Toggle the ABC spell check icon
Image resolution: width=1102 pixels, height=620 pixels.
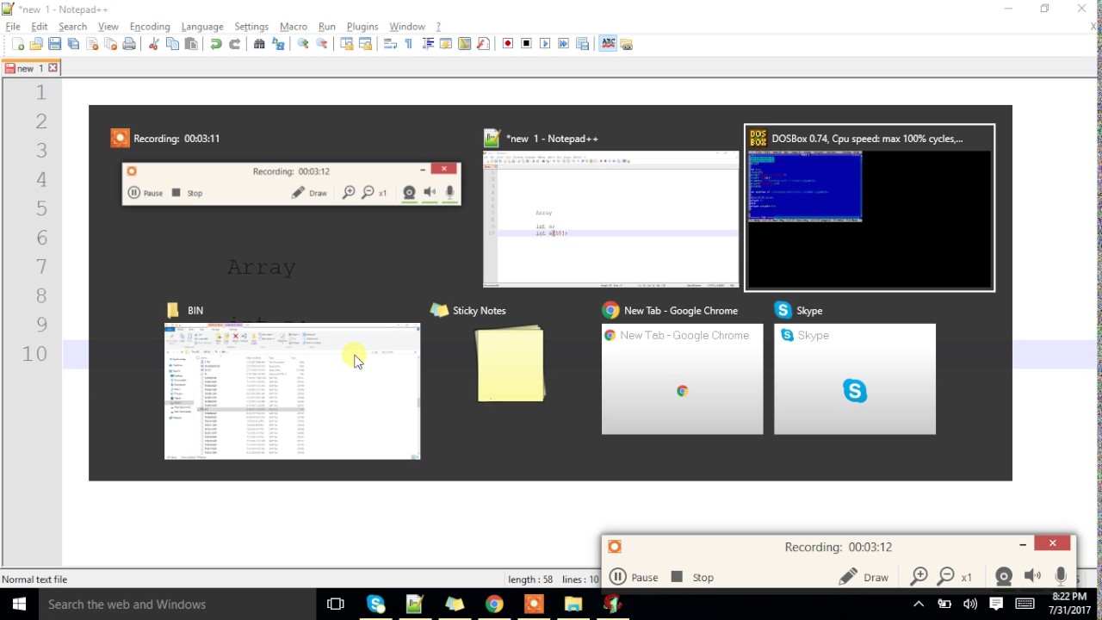pyautogui.click(x=608, y=44)
